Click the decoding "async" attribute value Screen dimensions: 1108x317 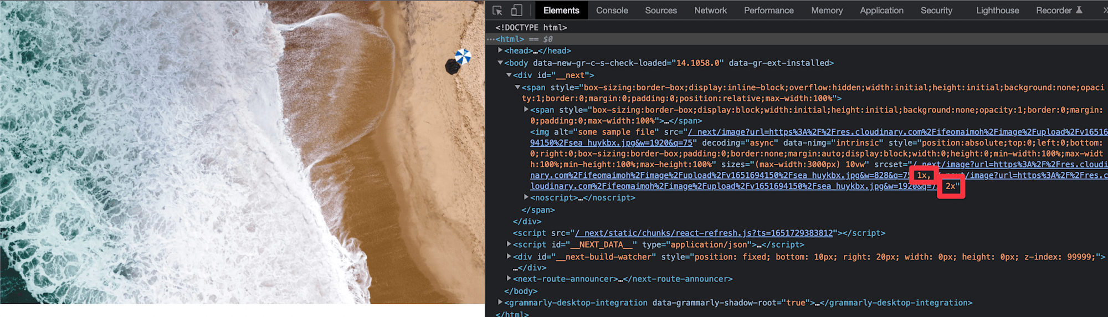click(761, 143)
